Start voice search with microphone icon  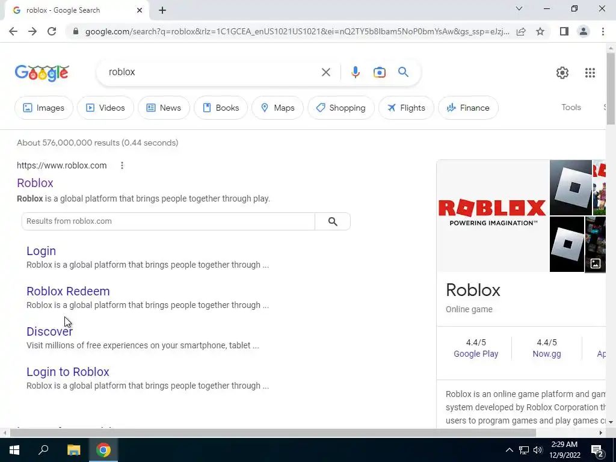click(x=355, y=72)
